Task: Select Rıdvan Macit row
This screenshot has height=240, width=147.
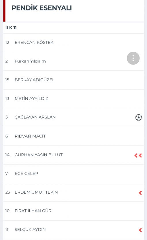Action: (73, 136)
